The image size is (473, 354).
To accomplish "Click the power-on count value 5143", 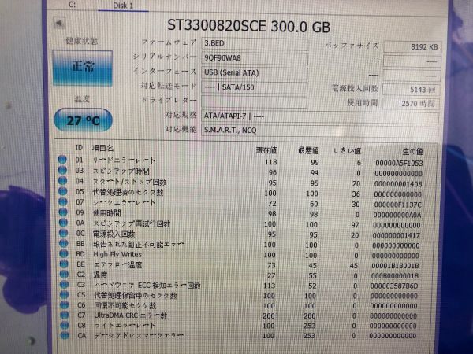I will (412, 90).
